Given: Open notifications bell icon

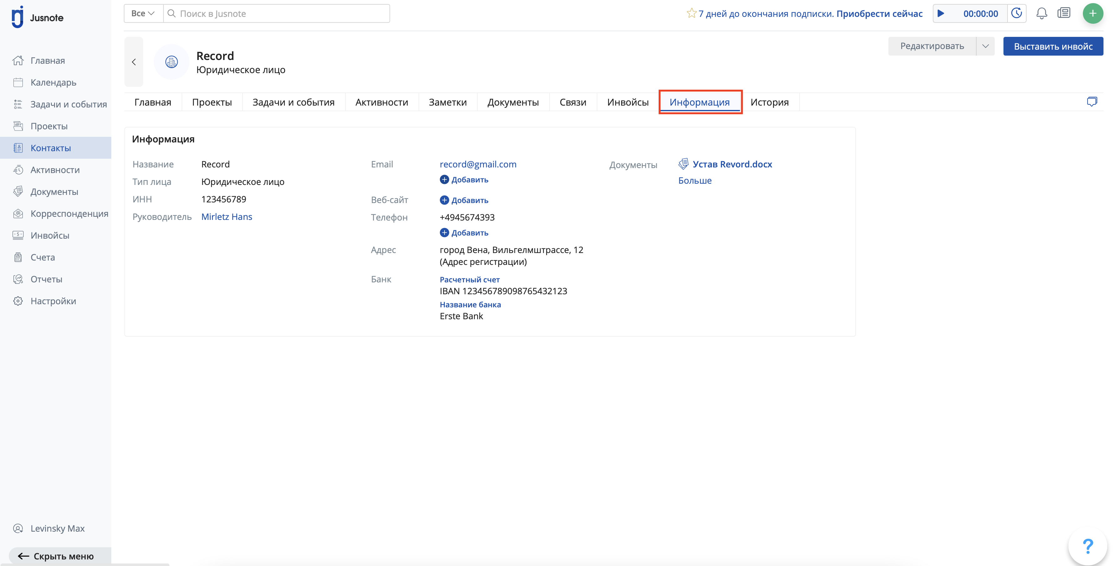Looking at the screenshot, I should (x=1042, y=13).
